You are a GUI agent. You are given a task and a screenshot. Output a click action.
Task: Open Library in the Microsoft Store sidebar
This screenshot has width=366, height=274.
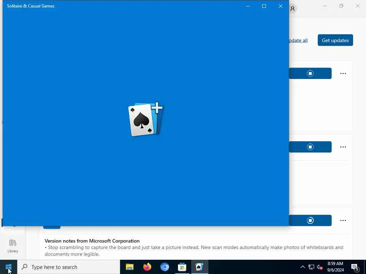[x=13, y=246]
